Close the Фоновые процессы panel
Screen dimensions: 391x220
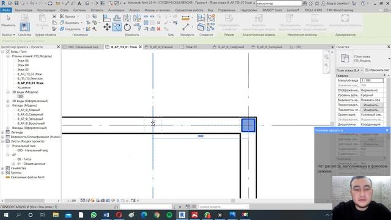(387, 130)
